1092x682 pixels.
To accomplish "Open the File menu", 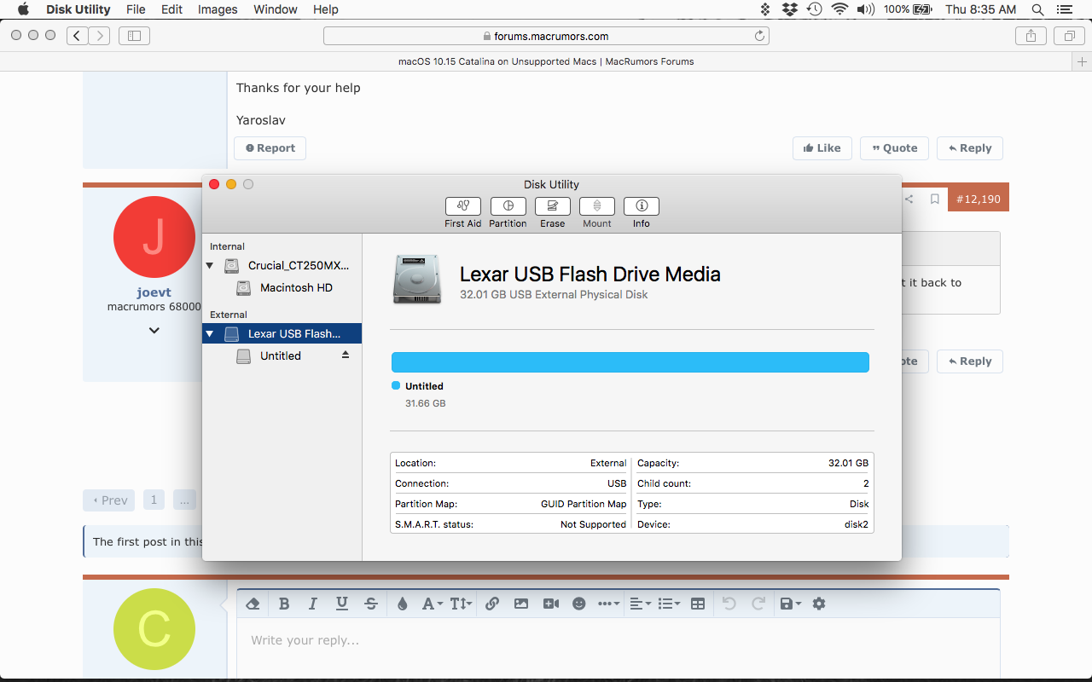I will pyautogui.click(x=136, y=9).
